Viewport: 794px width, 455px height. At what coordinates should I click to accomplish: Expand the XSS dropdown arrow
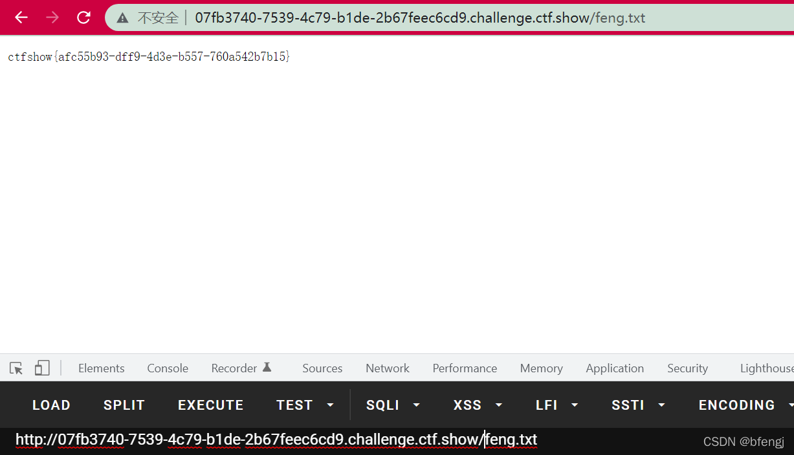coord(499,405)
